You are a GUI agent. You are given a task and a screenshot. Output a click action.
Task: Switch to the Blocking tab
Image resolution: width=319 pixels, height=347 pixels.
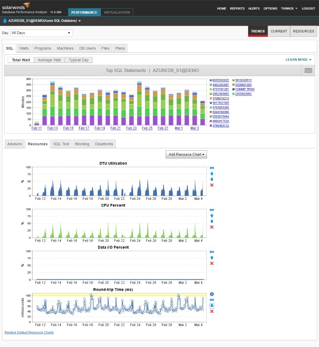pos(82,144)
